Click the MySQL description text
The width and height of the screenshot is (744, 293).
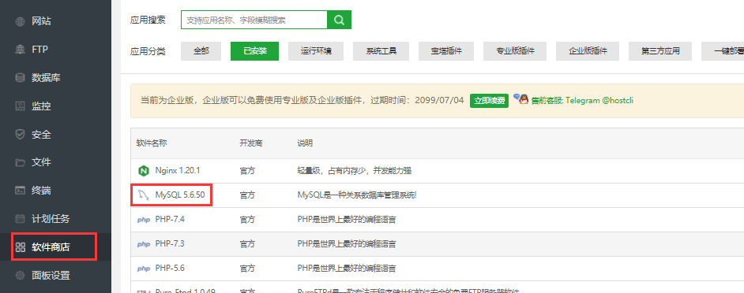[357, 195]
